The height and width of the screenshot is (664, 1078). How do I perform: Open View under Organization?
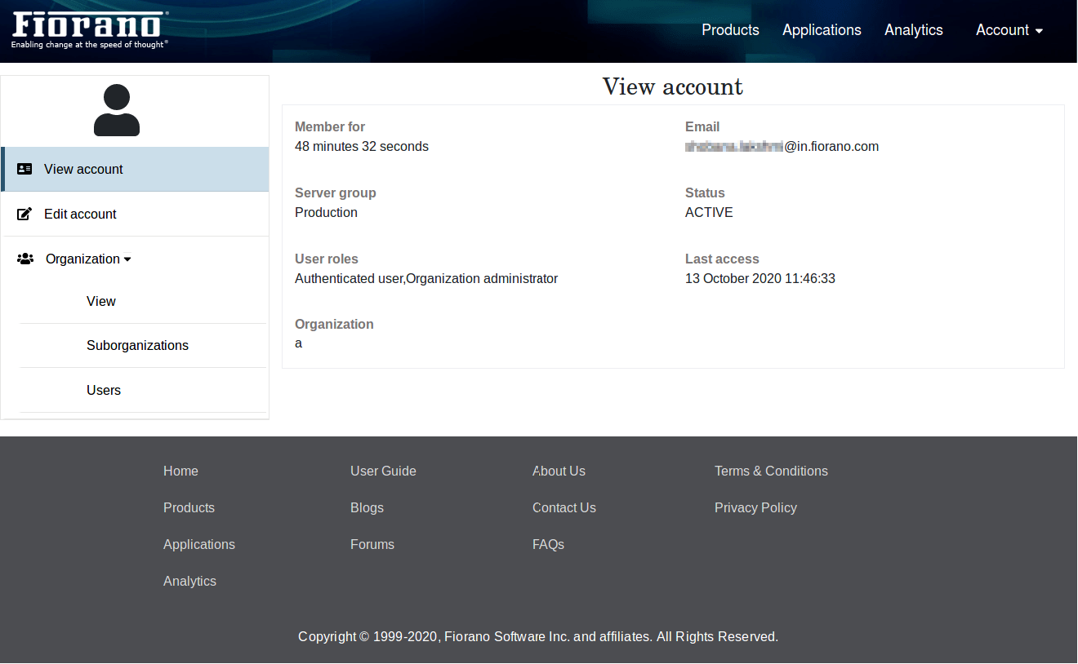coord(101,301)
